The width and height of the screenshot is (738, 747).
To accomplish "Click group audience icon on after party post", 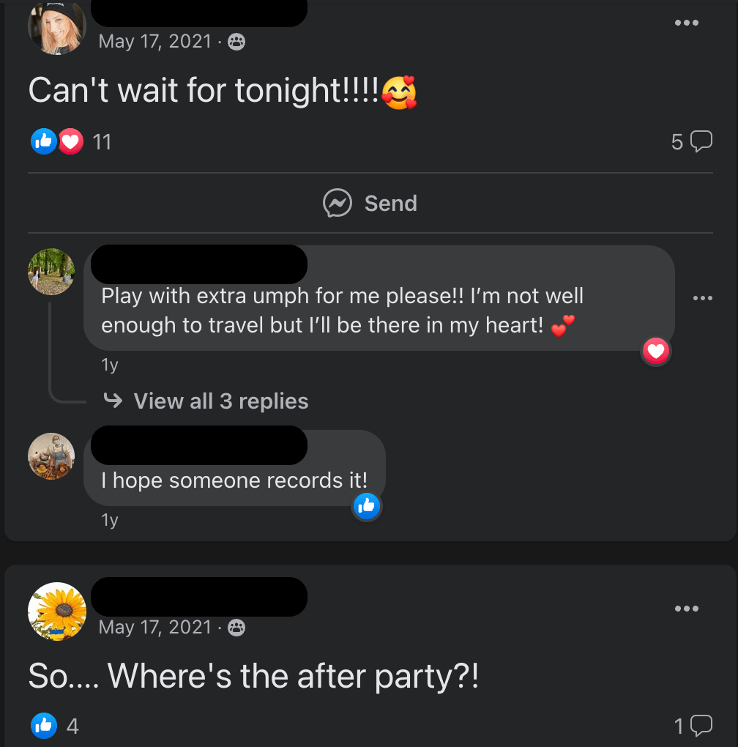I will coord(236,628).
